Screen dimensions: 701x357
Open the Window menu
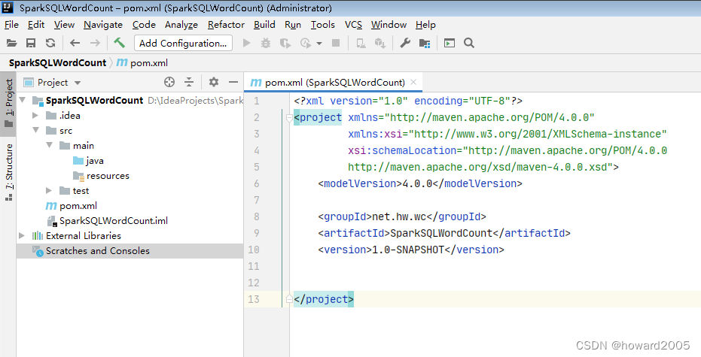pyautogui.click(x=389, y=25)
